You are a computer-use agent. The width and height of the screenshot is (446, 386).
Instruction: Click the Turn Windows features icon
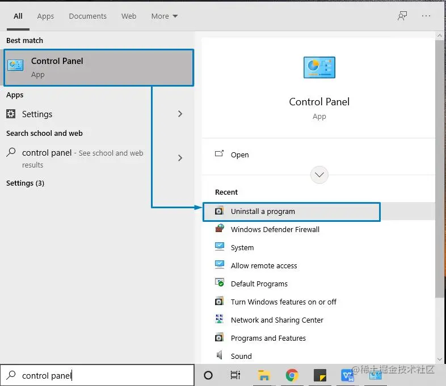(219, 301)
